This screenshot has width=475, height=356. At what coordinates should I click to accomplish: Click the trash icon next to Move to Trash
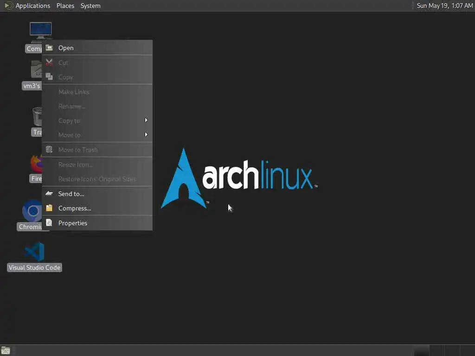[49, 149]
